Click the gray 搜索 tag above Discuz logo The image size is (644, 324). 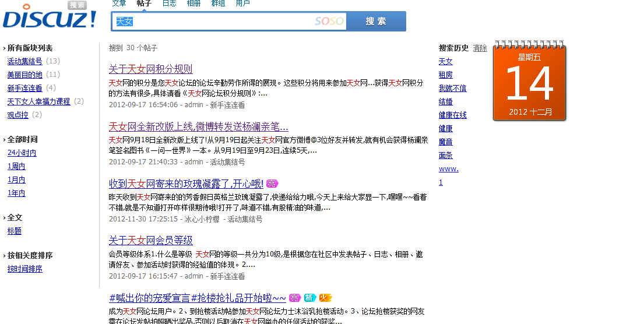[x=77, y=5]
